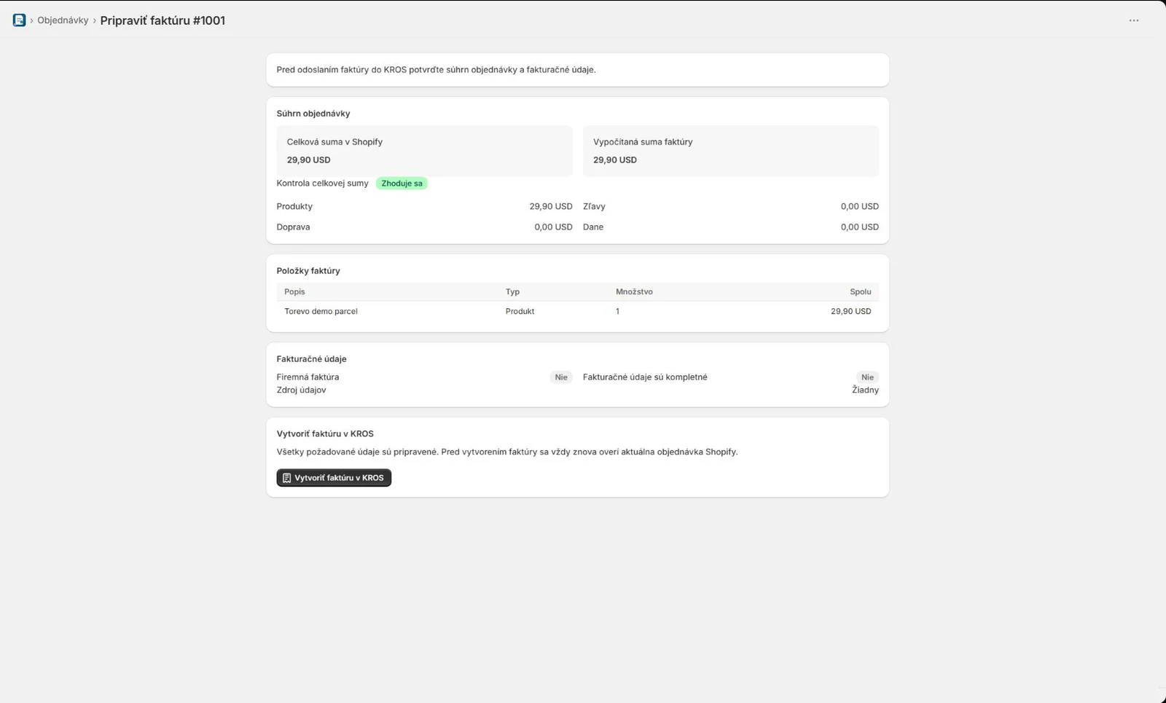Click the app logo icon in breadcrumb
Image resolution: width=1166 pixels, height=703 pixels.
[x=19, y=20]
